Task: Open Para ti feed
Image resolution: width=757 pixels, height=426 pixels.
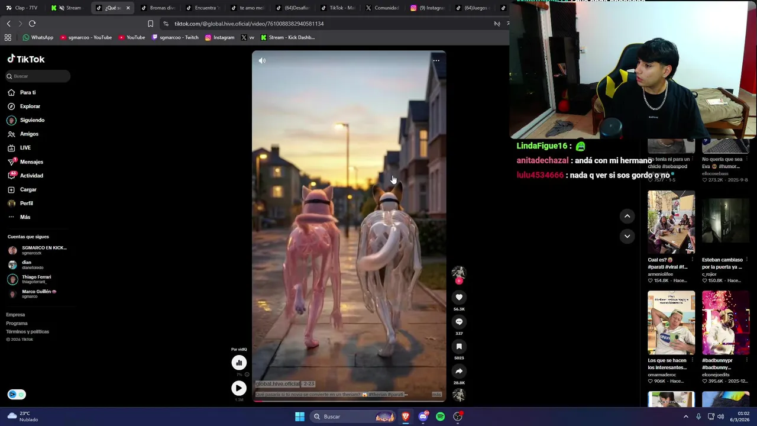Action: click(x=27, y=92)
